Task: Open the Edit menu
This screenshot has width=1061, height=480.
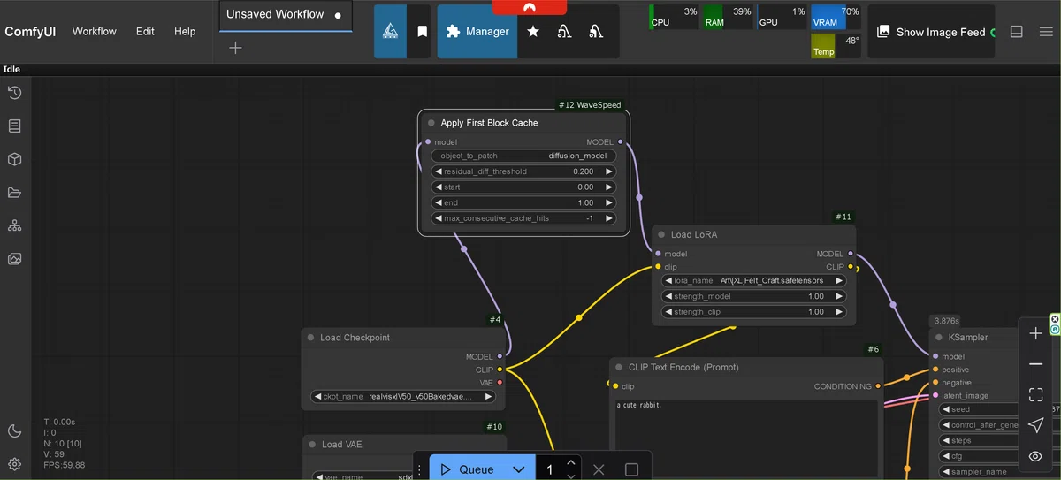Action: click(145, 32)
